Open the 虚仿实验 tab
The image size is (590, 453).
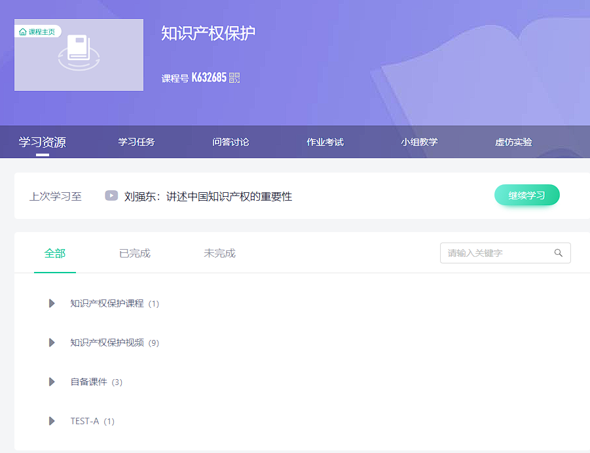[x=513, y=142]
